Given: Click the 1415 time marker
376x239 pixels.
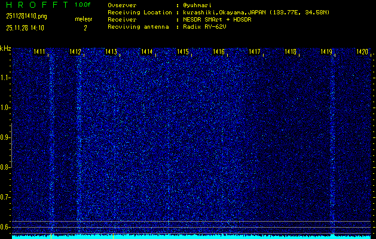Looking at the screenshot, I should point(183,51).
